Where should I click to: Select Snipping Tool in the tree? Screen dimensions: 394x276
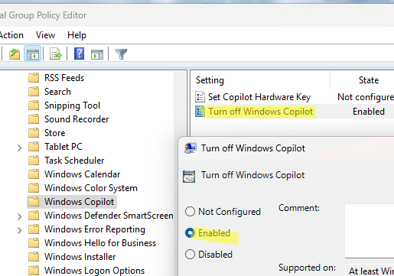(x=72, y=106)
